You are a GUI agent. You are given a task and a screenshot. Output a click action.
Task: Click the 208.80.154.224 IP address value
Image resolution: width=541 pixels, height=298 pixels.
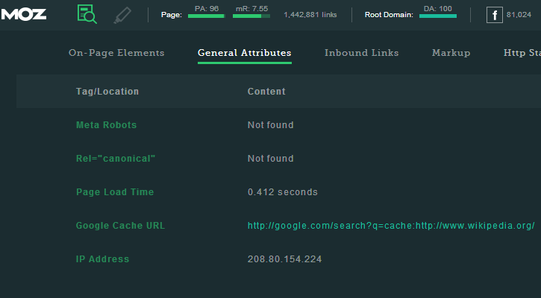284,259
